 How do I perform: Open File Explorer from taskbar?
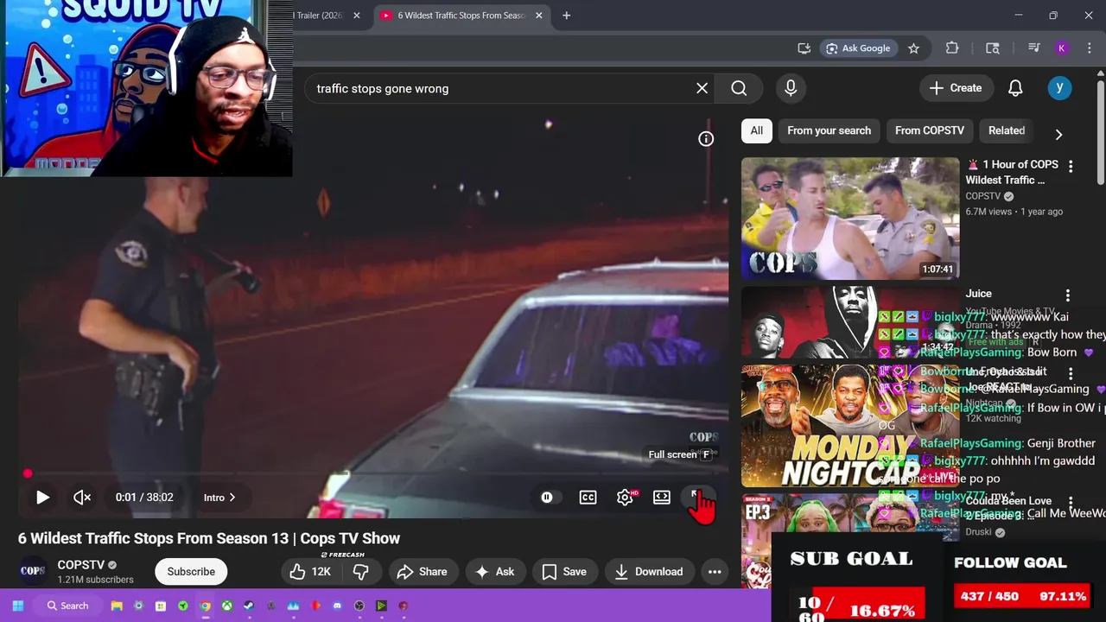tap(117, 606)
